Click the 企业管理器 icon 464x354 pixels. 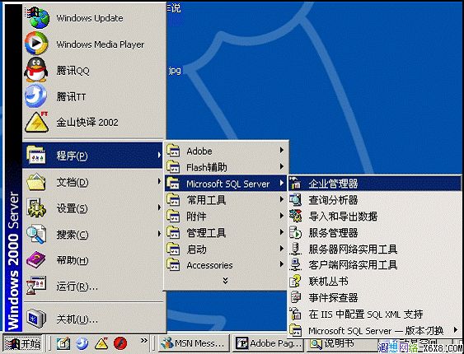[x=295, y=184]
